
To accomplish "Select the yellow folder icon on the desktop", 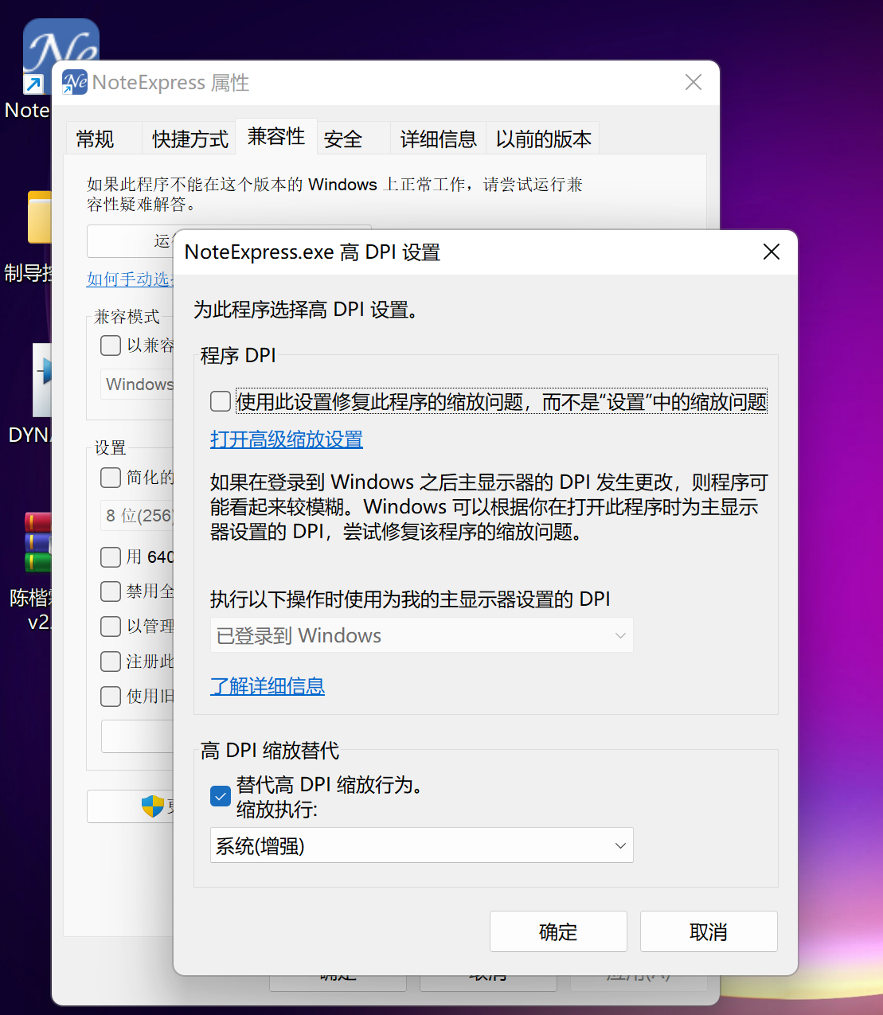I will 39,217.
